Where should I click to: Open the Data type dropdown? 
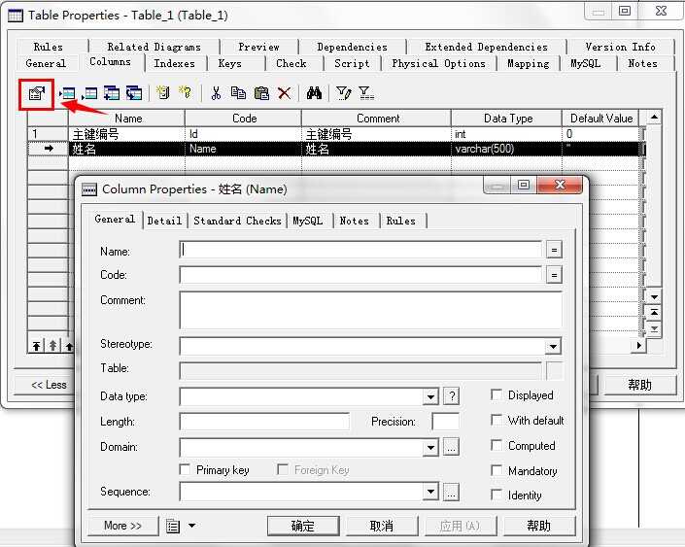430,396
